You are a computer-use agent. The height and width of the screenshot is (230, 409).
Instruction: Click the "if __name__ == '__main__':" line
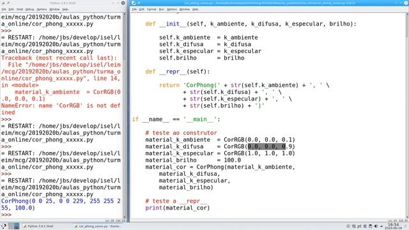tap(176, 119)
